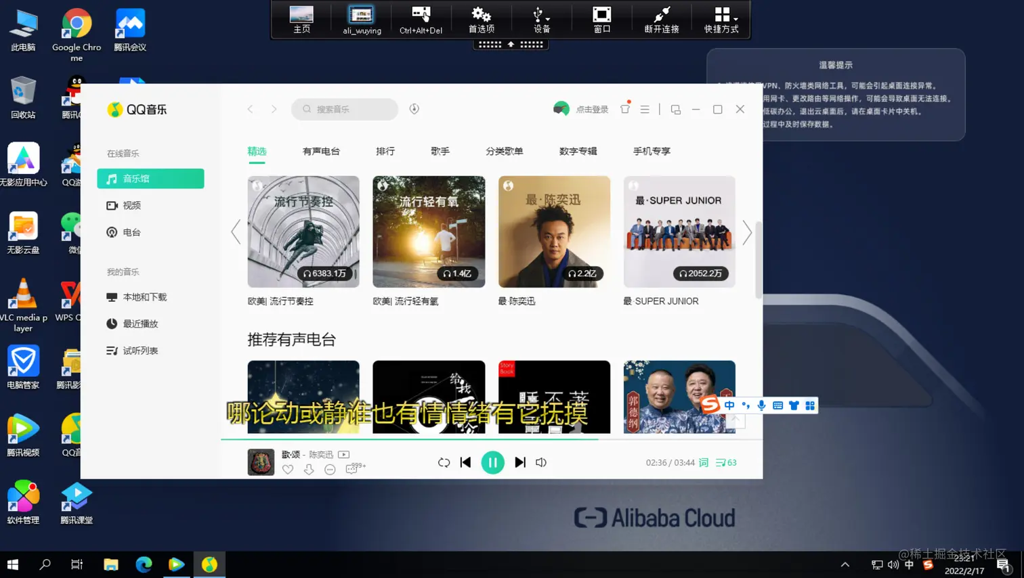Switch to mini player mode icon
The height and width of the screenshot is (578, 1024).
point(675,109)
